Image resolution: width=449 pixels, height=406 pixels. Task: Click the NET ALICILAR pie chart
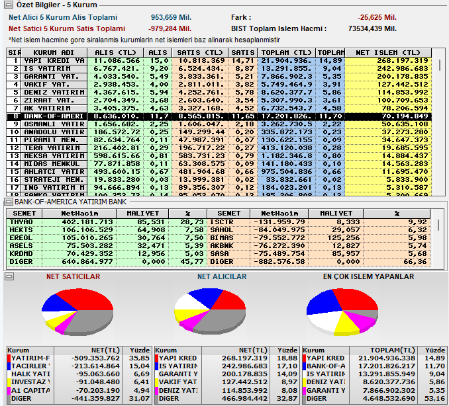[x=210, y=311]
